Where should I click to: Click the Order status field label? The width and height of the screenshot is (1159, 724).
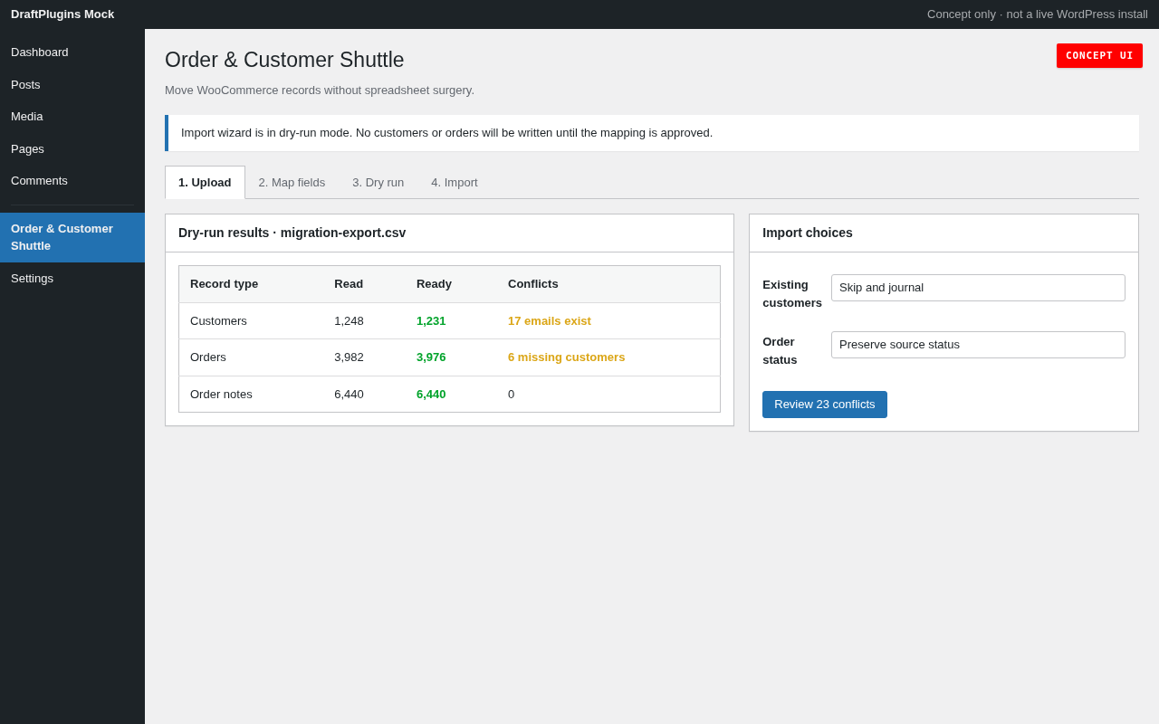pos(781,350)
